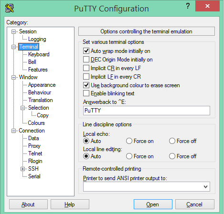The image size is (224, 214).
Task: Check Implicit CR in every LF
Action: (x=86, y=68)
